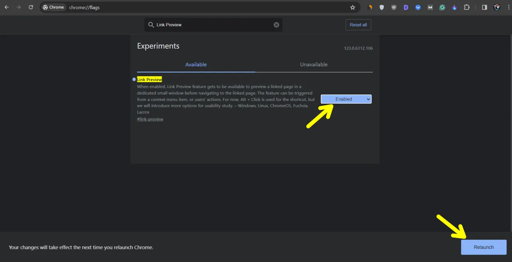Reload the current page
The image size is (512, 262).
31,7
